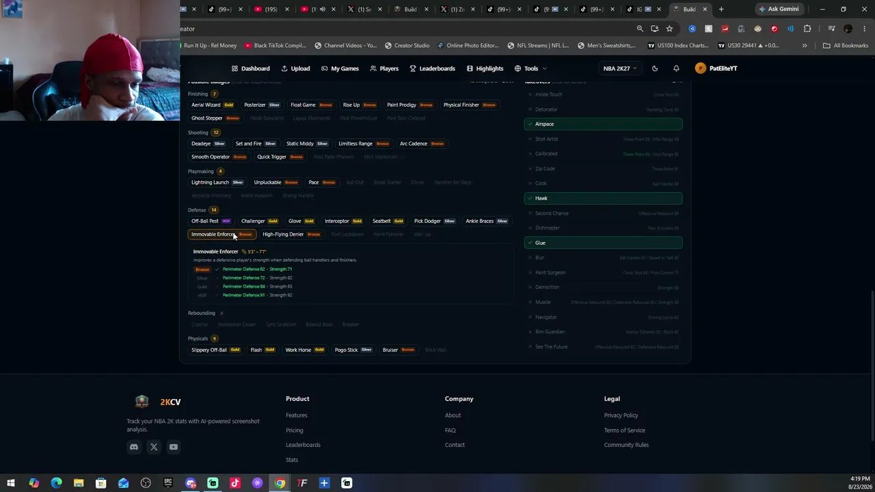Image resolution: width=875 pixels, height=492 pixels.
Task: Open Copilot from the taskbar
Action: point(33,483)
